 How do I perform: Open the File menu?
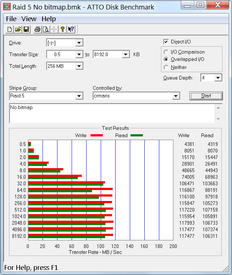11,19
